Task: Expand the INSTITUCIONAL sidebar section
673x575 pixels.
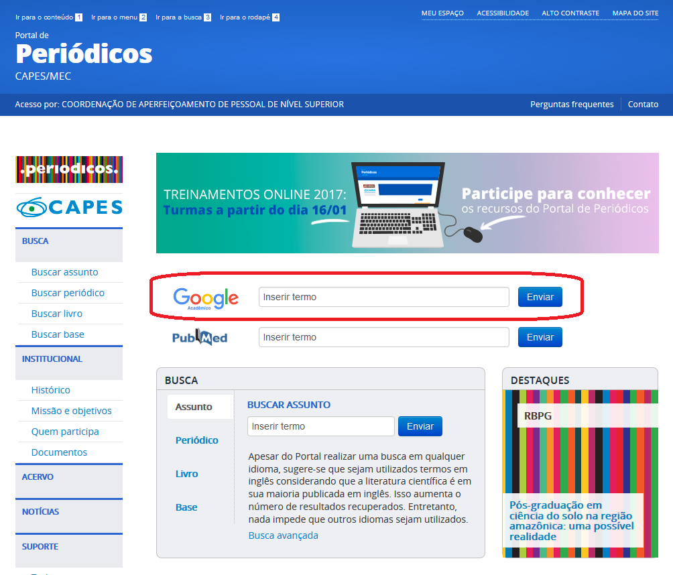Action: (x=69, y=363)
